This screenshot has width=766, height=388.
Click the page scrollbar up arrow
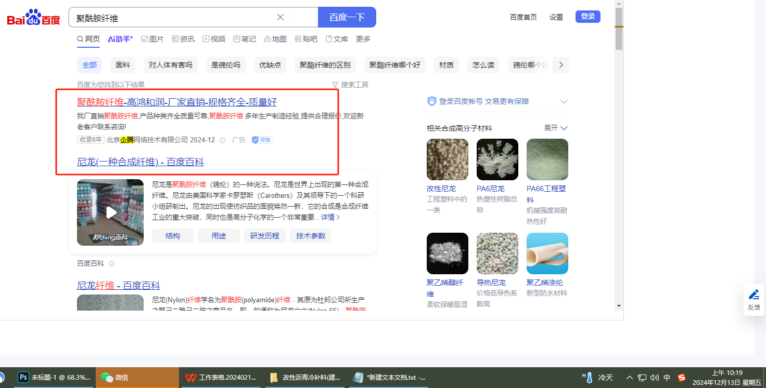[x=619, y=4]
